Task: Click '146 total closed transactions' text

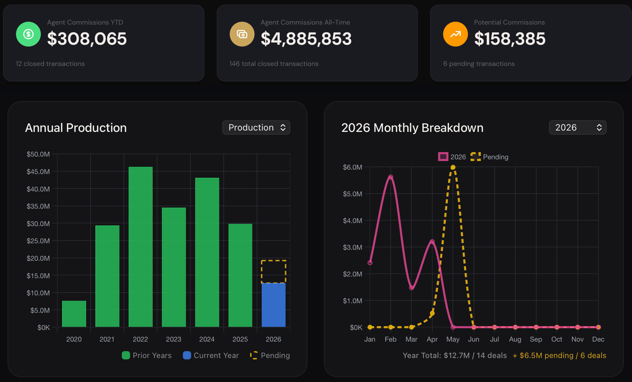Action: tap(274, 64)
